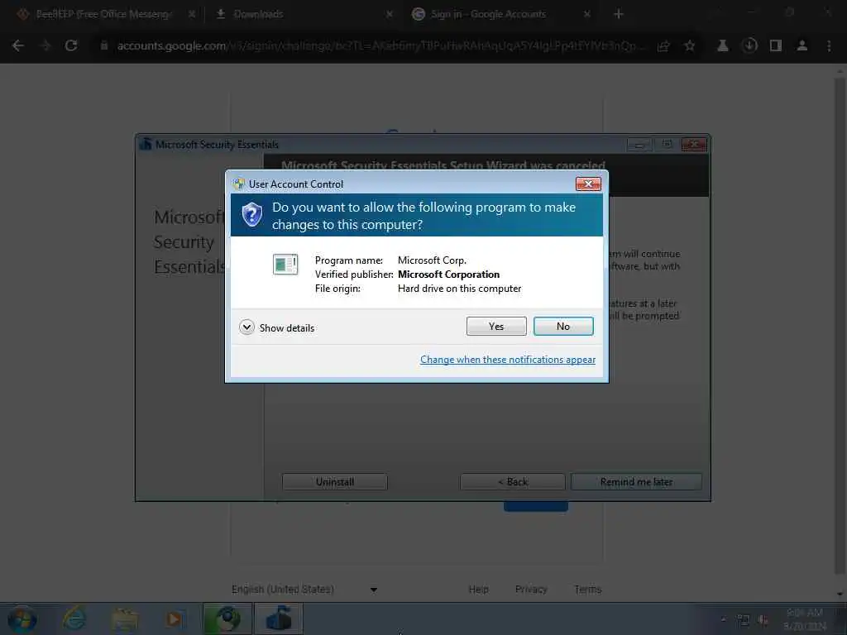Click the lock icon in address bar
847x635 pixels.
[x=104, y=46]
